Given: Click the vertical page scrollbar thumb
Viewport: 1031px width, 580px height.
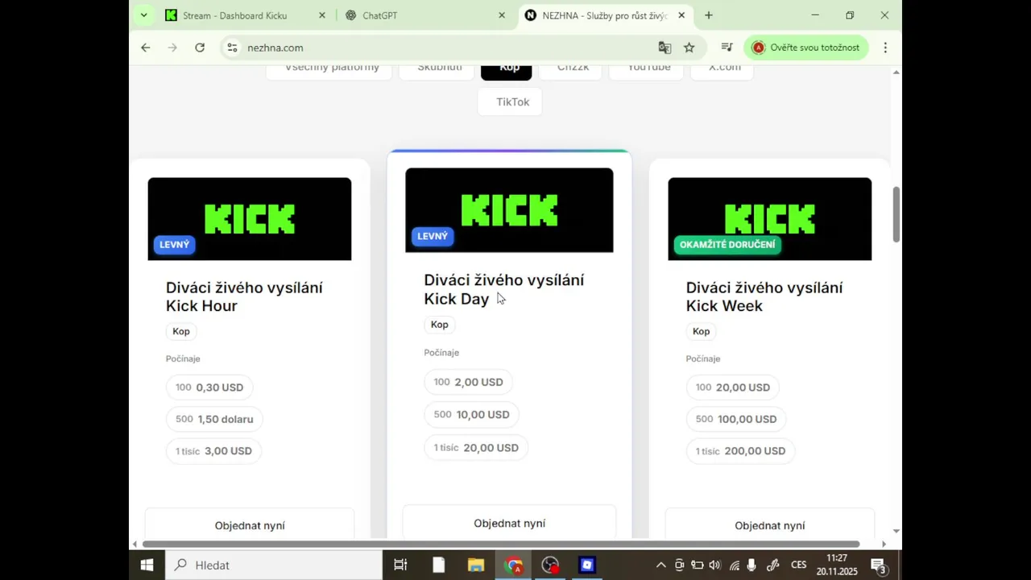Looking at the screenshot, I should (x=896, y=213).
